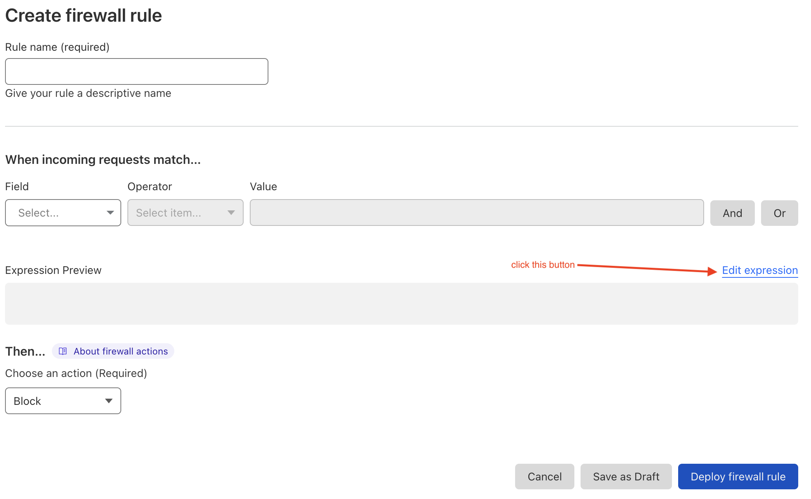Expand the Block action dropdown
The width and height of the screenshot is (811, 499).
(x=63, y=401)
